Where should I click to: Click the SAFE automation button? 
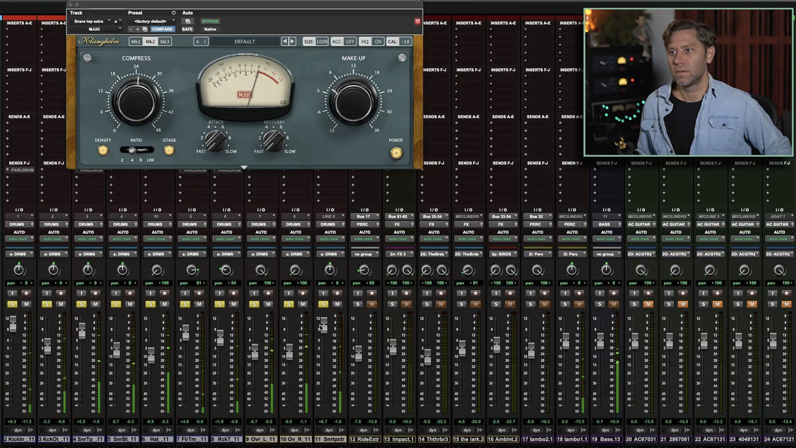[x=187, y=29]
